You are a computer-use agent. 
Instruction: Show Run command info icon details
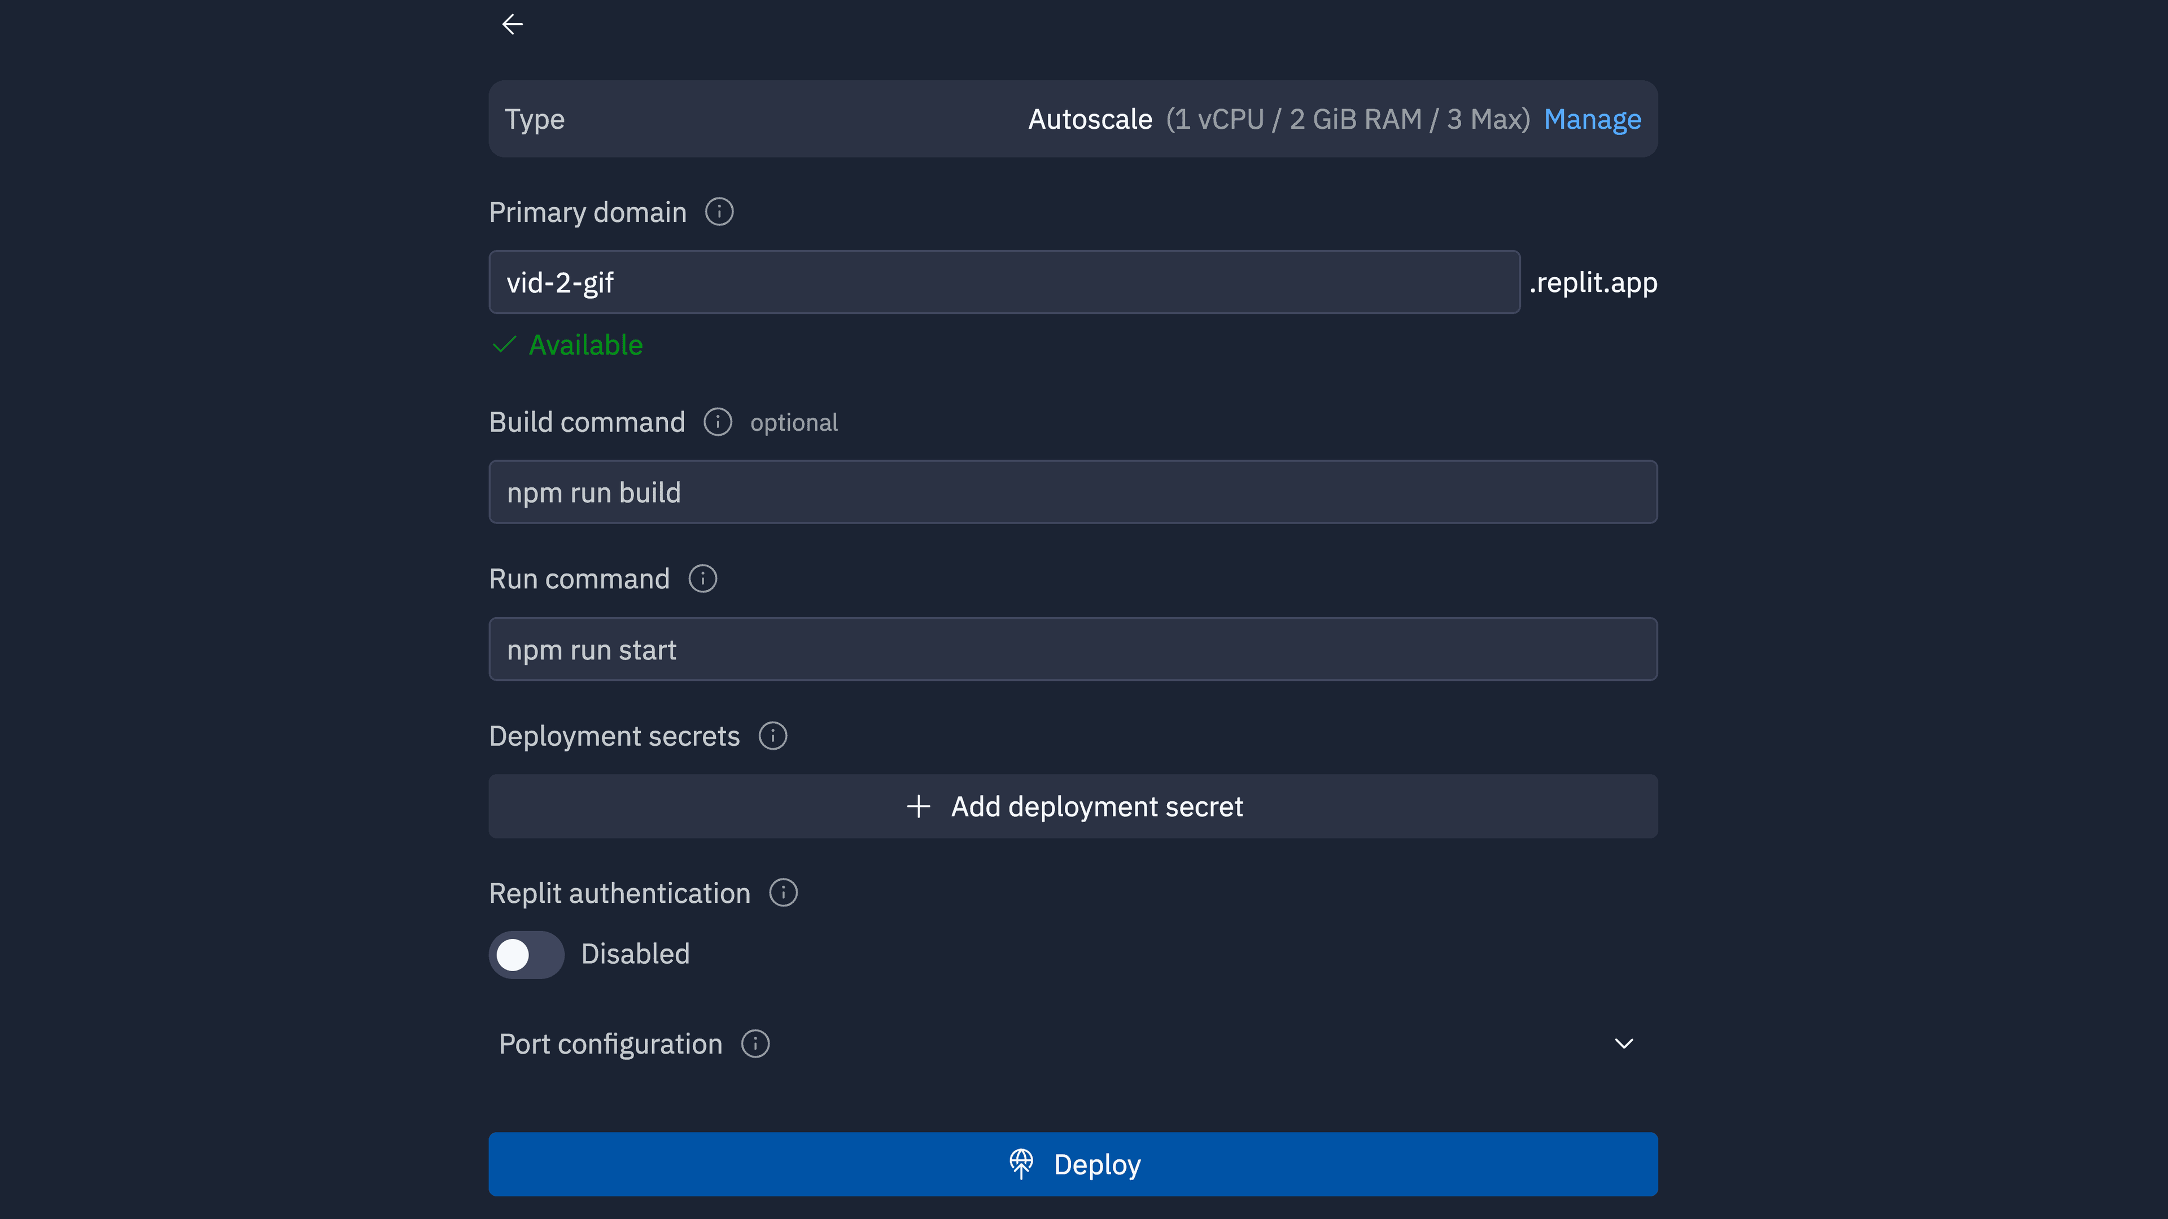pyautogui.click(x=702, y=578)
